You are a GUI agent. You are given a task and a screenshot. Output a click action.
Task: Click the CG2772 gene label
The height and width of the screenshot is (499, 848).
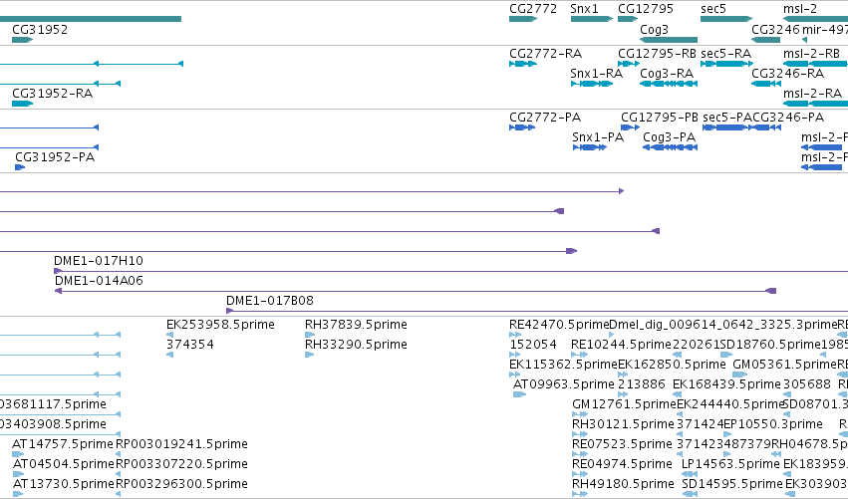point(533,9)
